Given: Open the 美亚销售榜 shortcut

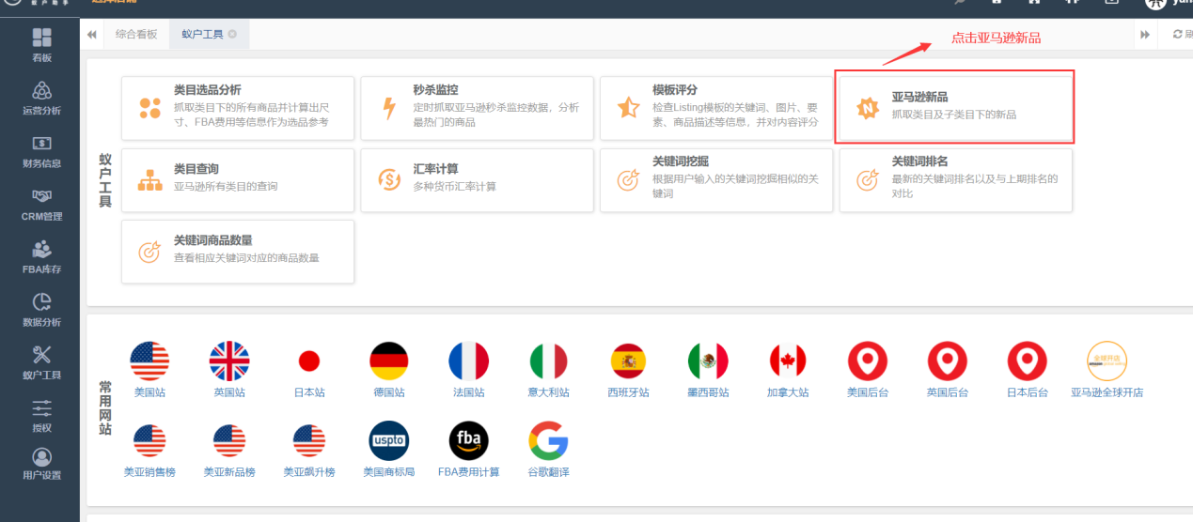Looking at the screenshot, I should coord(149,450).
